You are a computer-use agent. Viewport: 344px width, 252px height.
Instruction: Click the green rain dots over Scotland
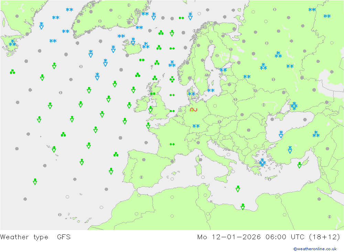coord(153,94)
